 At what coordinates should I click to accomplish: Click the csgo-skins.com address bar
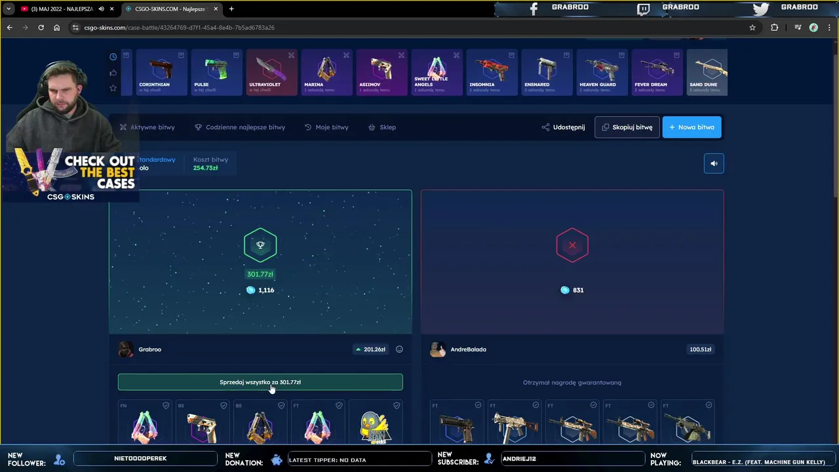click(x=413, y=28)
